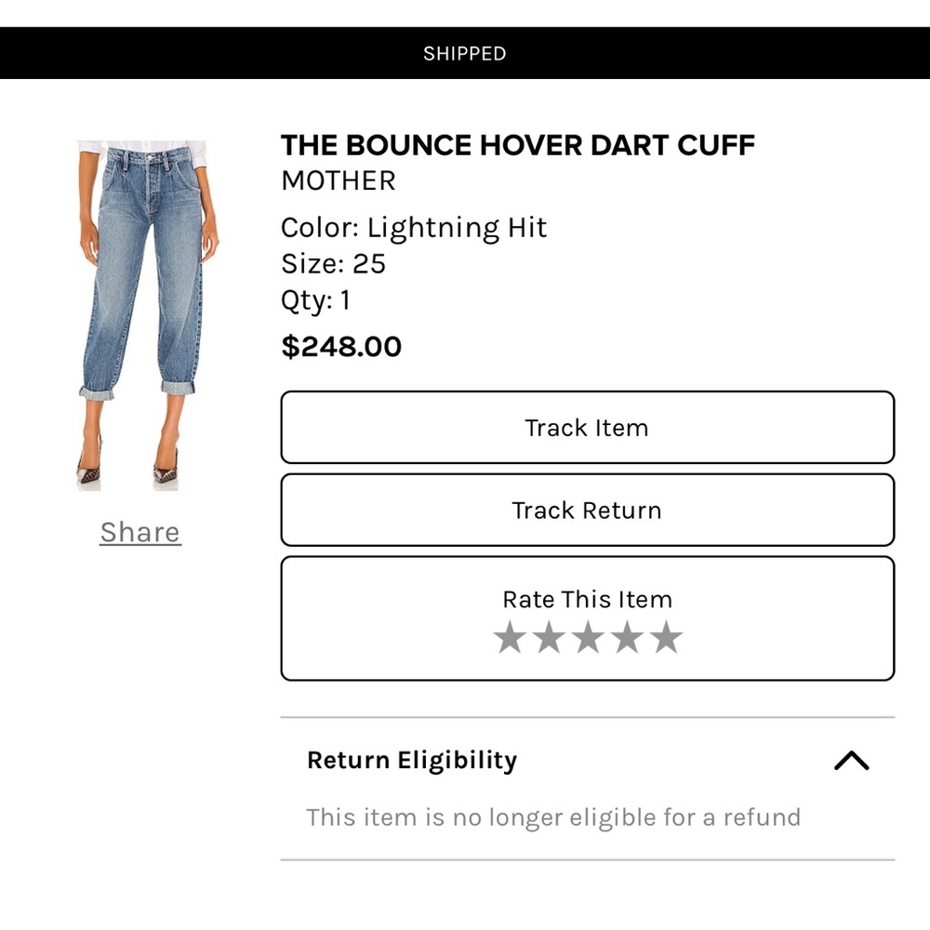Expand the Return Eligibility heading

tap(412, 761)
